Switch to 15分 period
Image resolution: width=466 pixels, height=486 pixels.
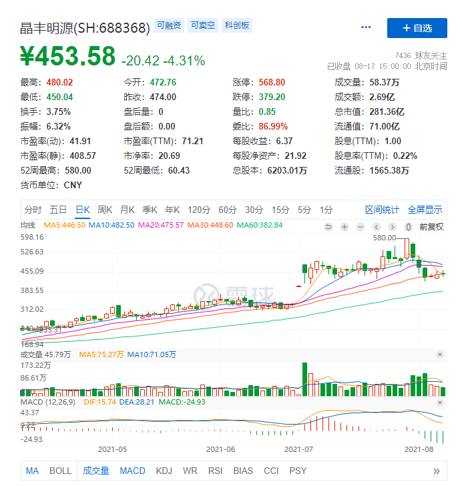(x=280, y=210)
